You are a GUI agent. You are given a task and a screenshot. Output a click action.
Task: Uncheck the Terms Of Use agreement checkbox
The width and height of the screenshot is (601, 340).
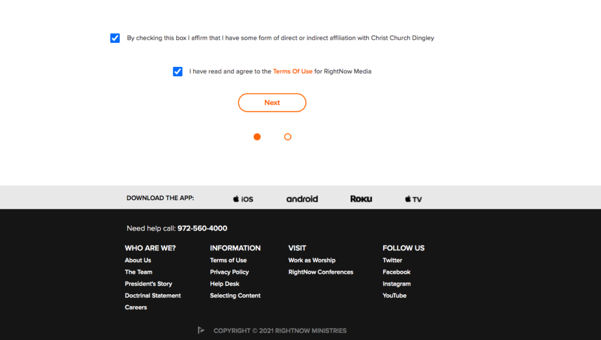(x=177, y=71)
